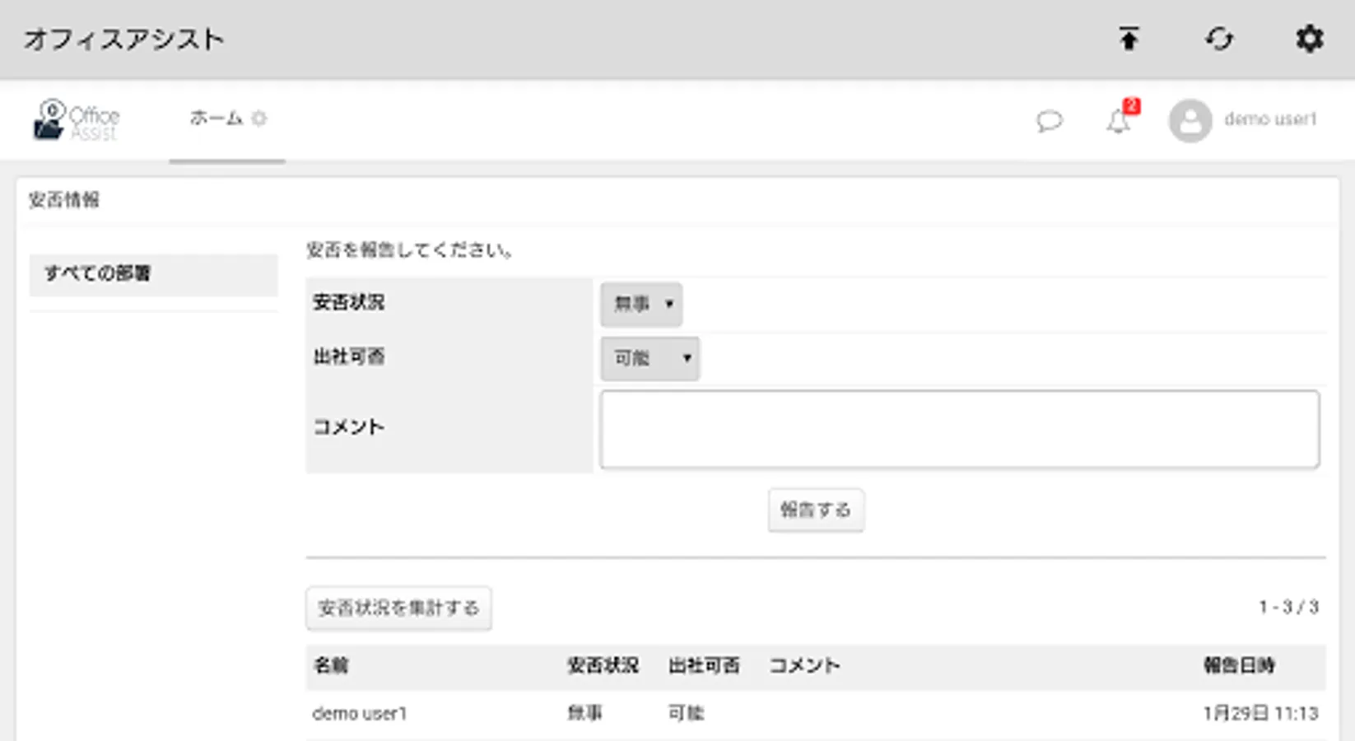Click the 名前 column header
Screen dimensions: 1355x741
click(x=331, y=665)
